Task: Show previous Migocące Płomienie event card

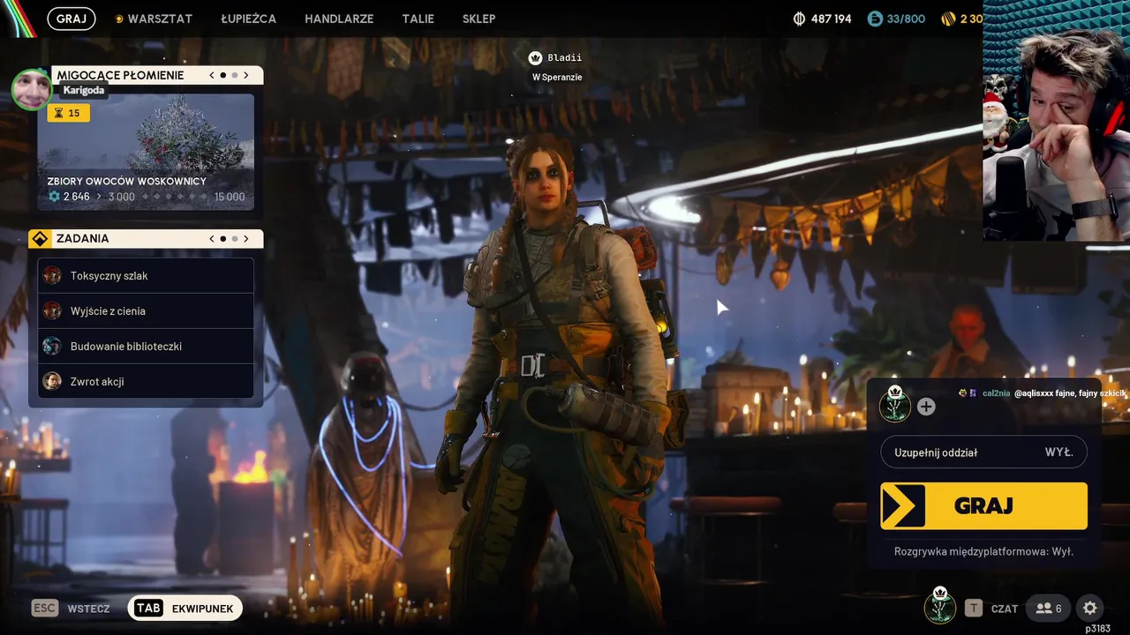Action: 212,76
